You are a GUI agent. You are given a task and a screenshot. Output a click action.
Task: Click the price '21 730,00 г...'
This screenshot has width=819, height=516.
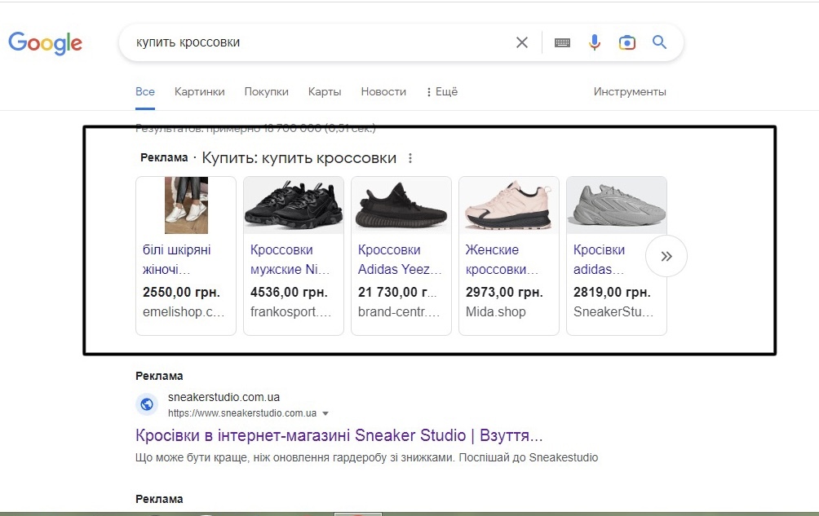[397, 292]
